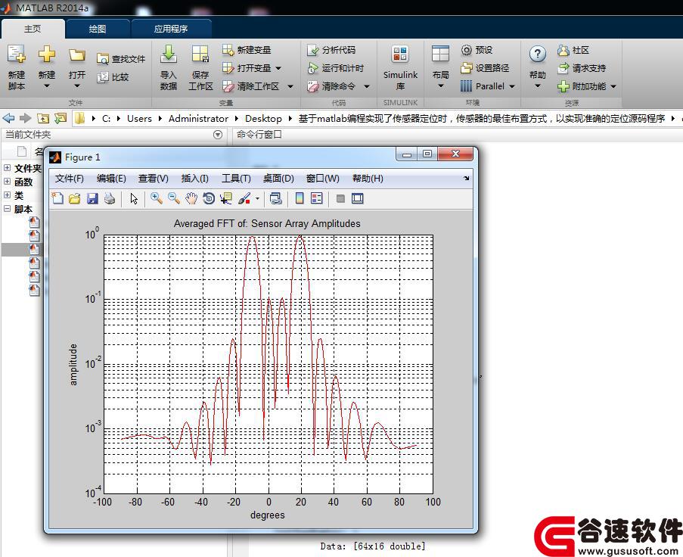Click the Layout (布局) icon

coord(440,54)
